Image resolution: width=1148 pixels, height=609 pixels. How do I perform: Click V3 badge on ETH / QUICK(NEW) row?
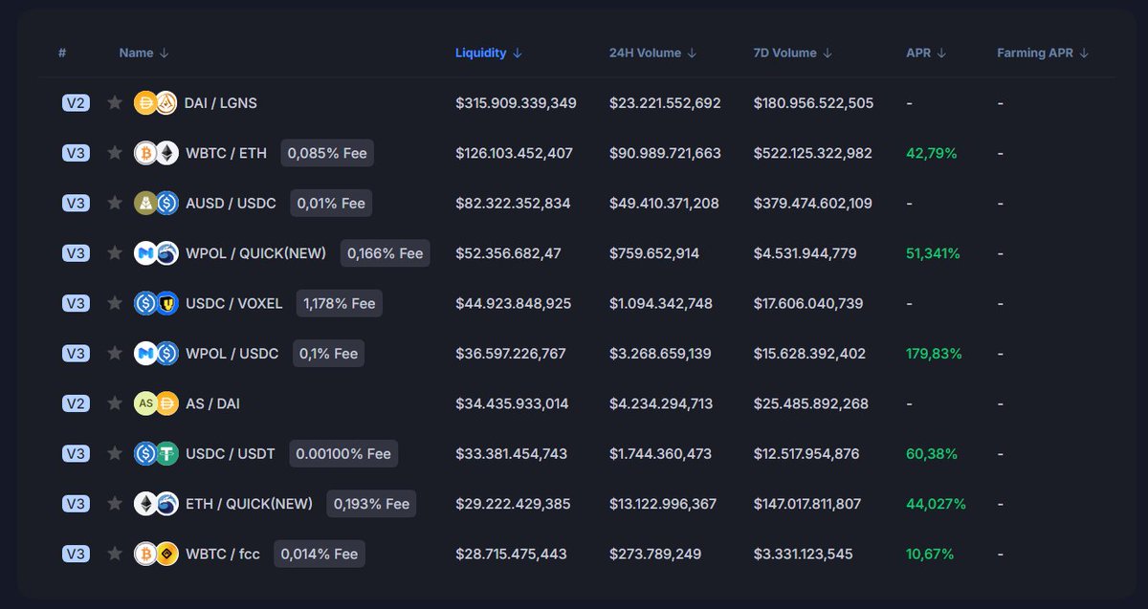click(x=76, y=504)
